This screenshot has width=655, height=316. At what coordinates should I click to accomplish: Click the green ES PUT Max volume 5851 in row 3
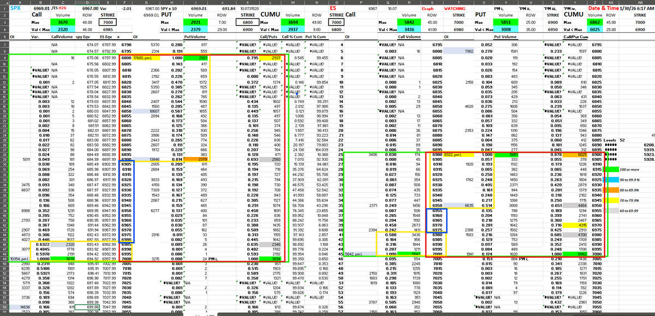[x=505, y=22]
